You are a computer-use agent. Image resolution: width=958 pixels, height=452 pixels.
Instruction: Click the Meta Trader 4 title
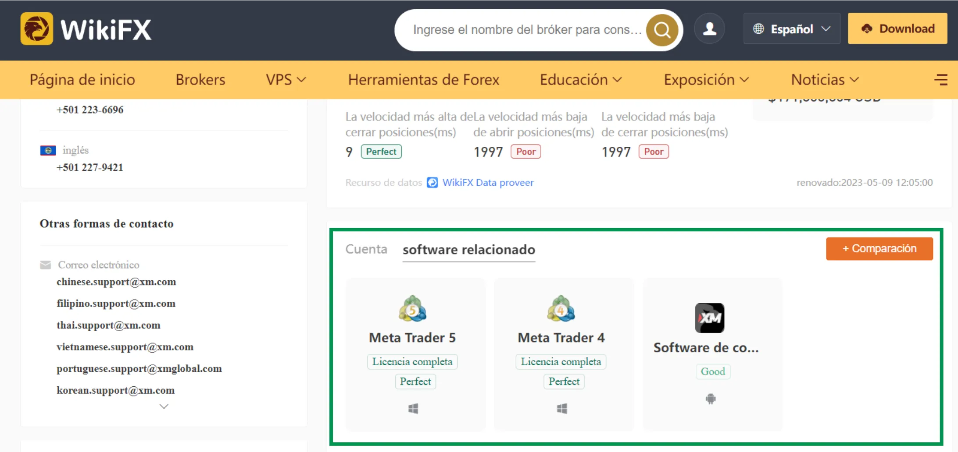coord(561,338)
